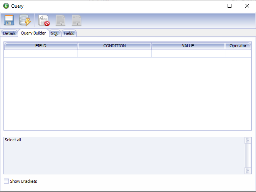Open the SQL tab
Viewport: 256px width, 192px height.
click(55, 33)
